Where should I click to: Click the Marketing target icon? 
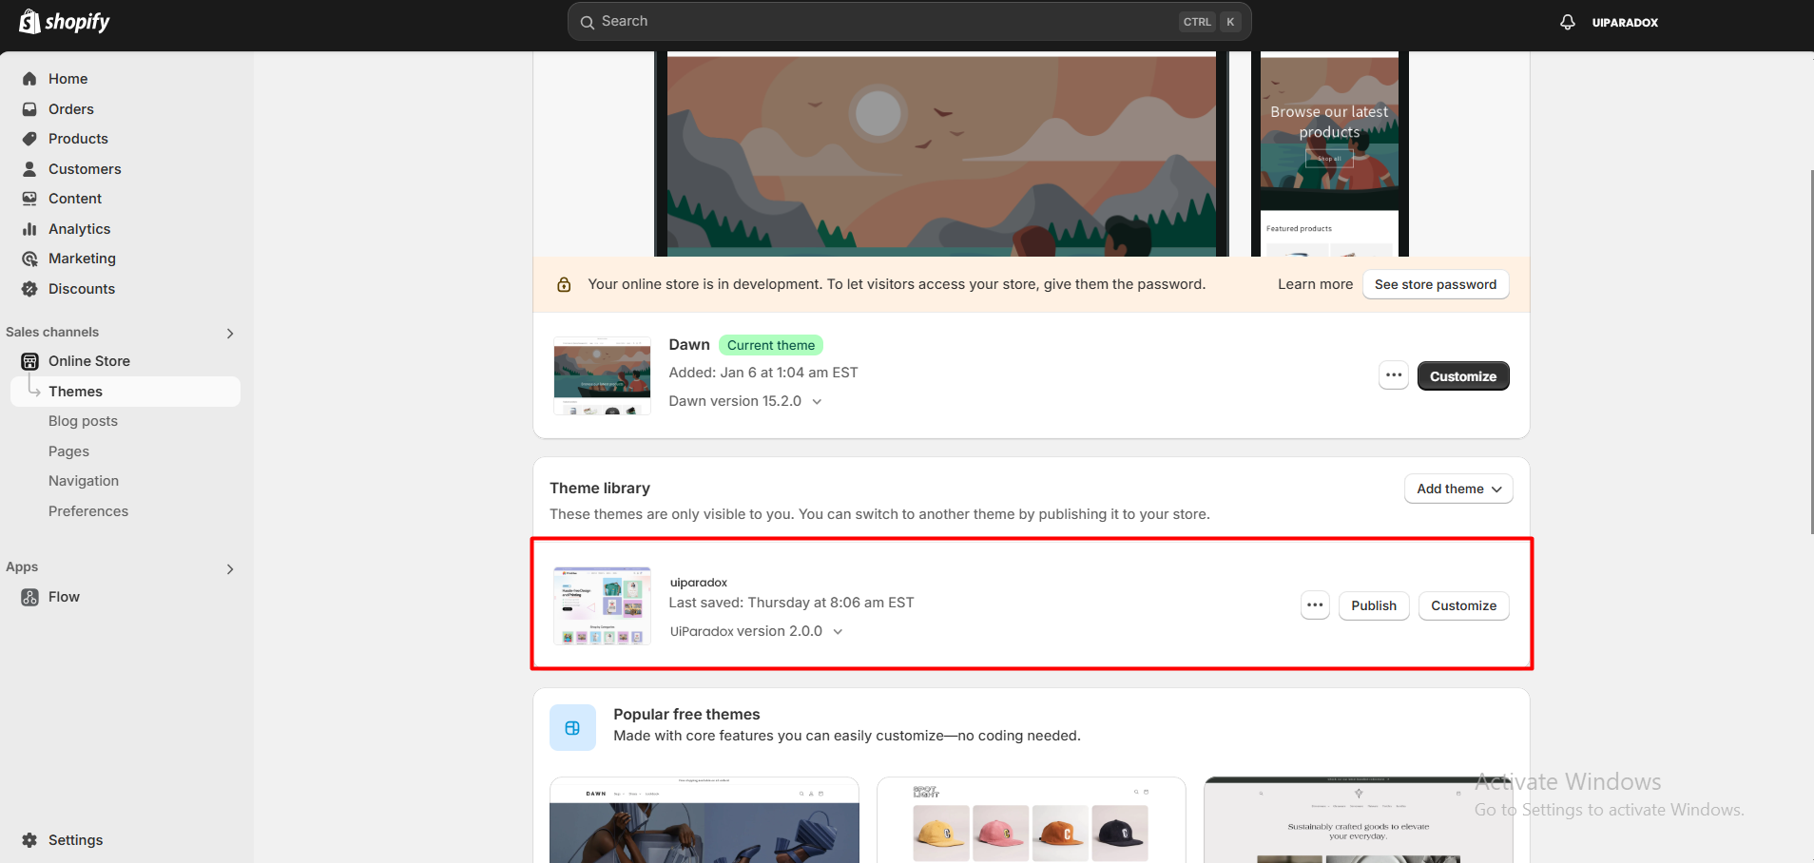pos(29,259)
